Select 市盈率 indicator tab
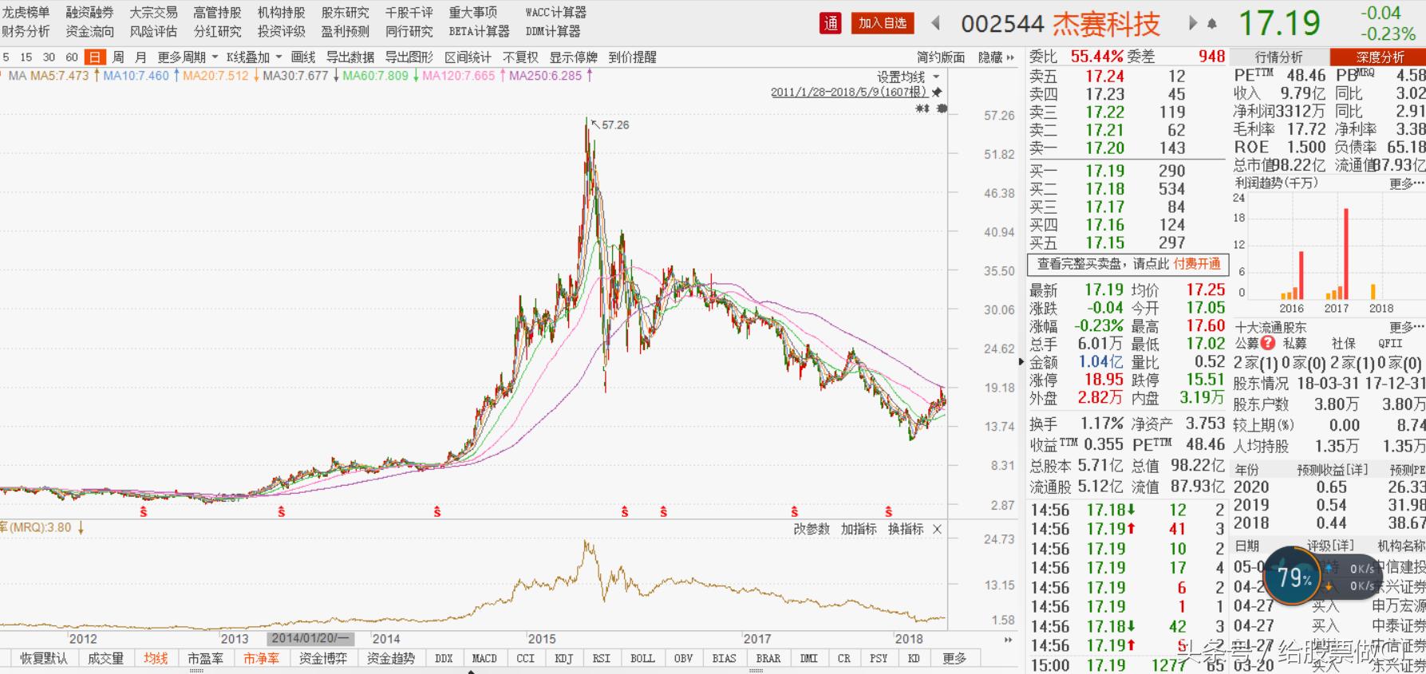 pos(205,659)
